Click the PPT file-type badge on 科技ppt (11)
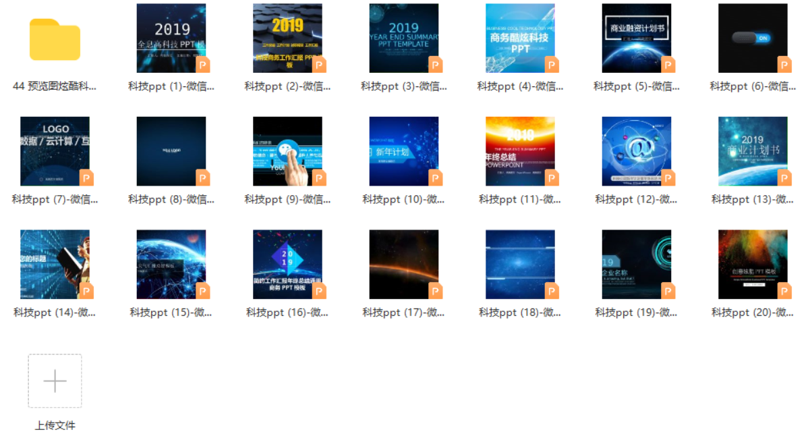This screenshot has height=432, width=810. 552,178
